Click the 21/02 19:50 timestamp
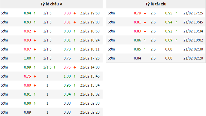The image size is (206, 116). (90, 13)
